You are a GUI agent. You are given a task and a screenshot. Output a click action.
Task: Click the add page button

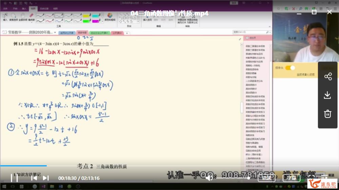(251, 38)
